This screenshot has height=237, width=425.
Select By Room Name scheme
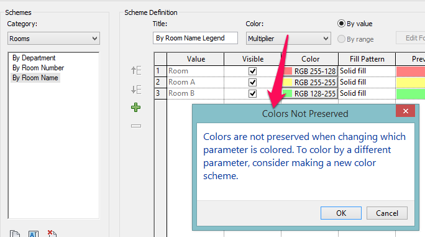(x=35, y=78)
